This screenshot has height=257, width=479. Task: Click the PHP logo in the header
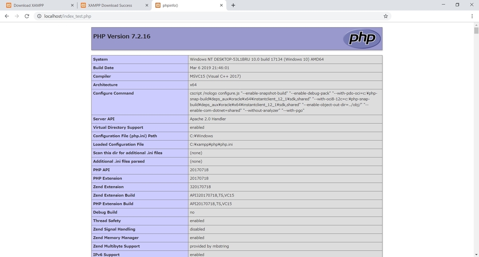click(x=362, y=38)
